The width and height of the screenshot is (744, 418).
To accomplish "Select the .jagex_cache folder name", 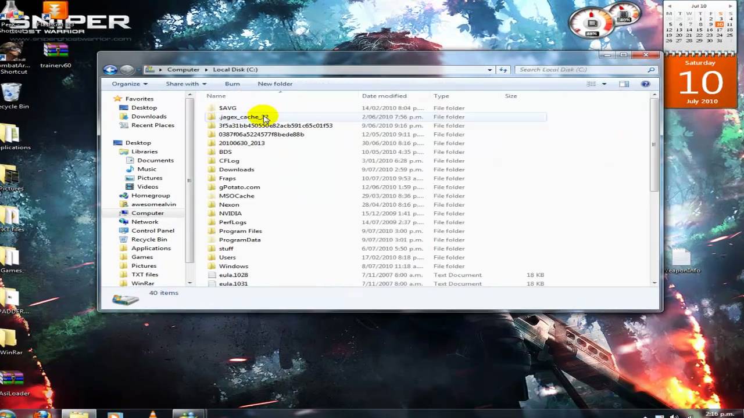I will (x=244, y=117).
